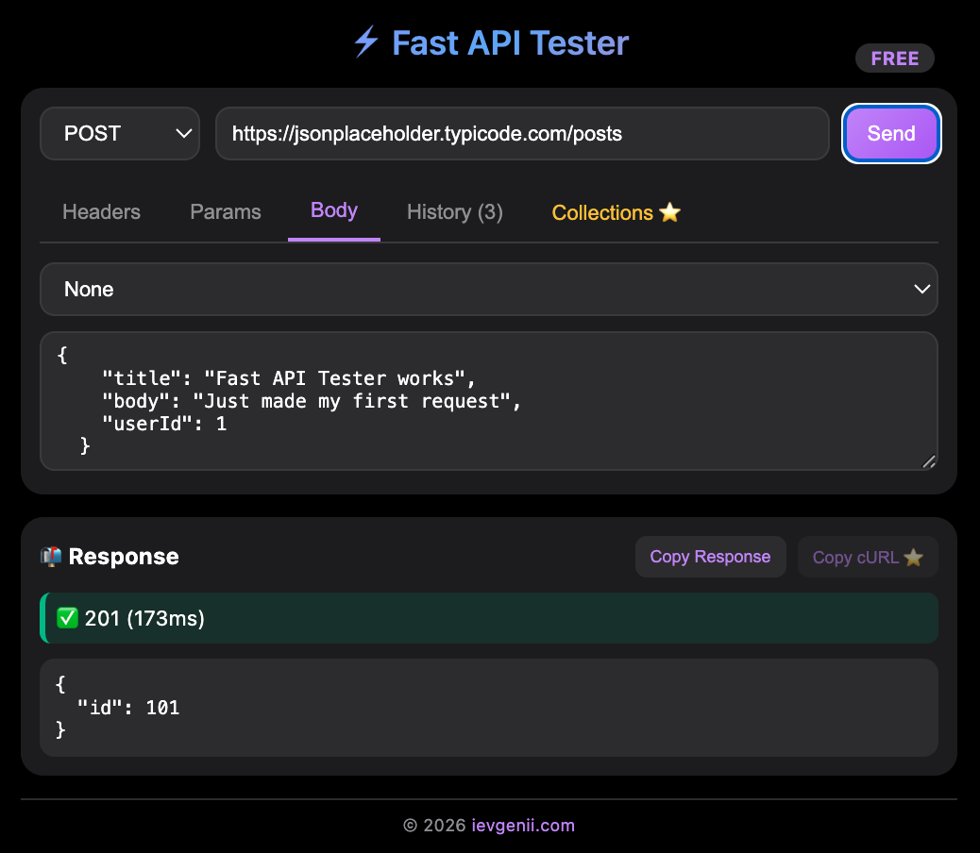The image size is (980, 853).
Task: Click the lightning bolt logo icon
Action: (366, 42)
